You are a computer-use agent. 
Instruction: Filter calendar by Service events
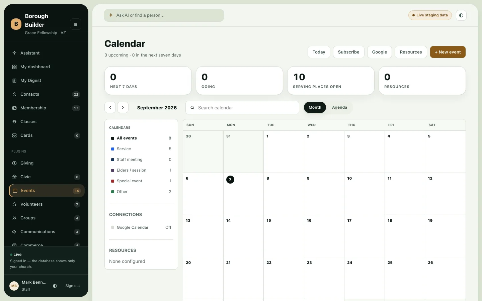click(x=141, y=149)
